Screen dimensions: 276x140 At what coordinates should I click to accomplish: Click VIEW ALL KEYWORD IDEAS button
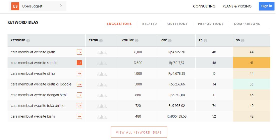pyautogui.click(x=139, y=132)
